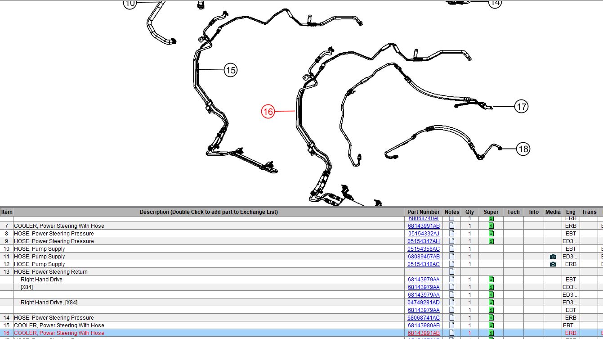The width and height of the screenshot is (603, 339).
Task: Select highlighted item 16 COOLER description
Action: tap(59, 333)
